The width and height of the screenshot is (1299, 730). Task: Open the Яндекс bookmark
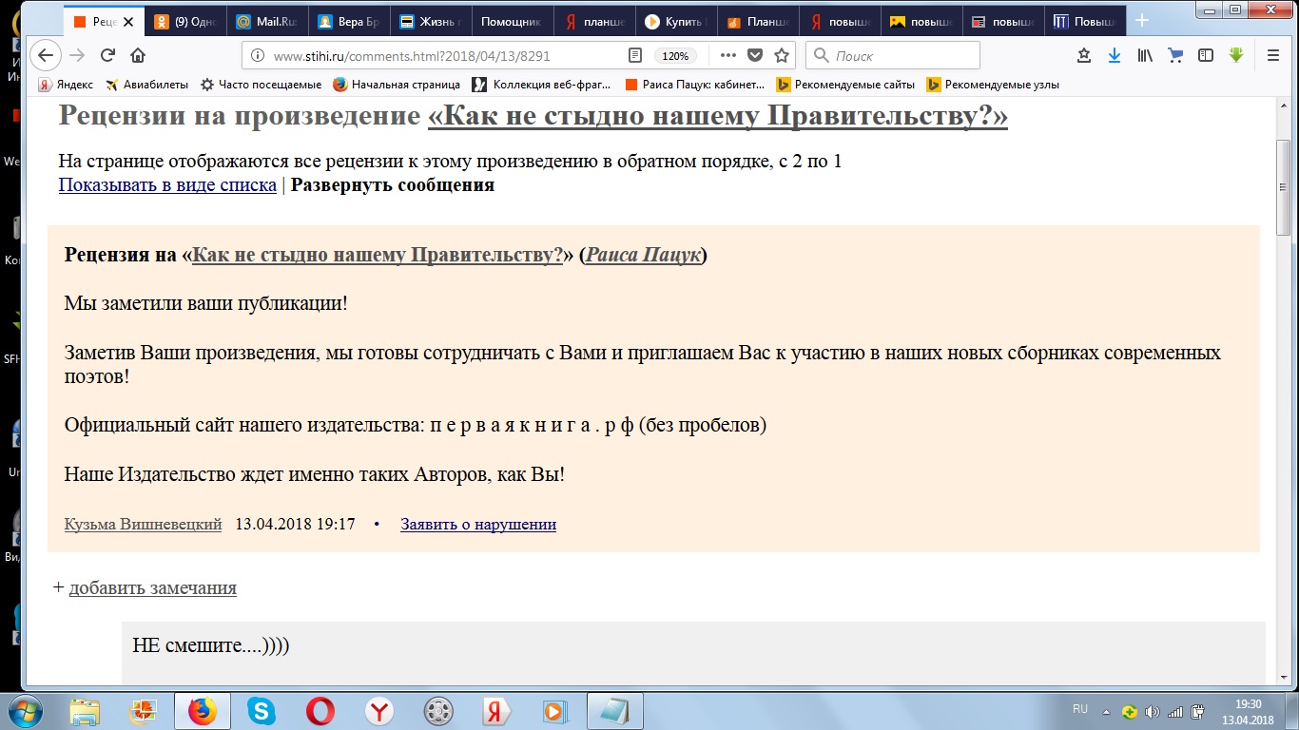(x=66, y=85)
